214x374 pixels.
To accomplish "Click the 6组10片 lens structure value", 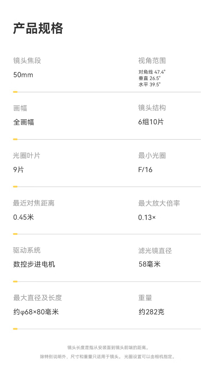I will coord(151,122).
